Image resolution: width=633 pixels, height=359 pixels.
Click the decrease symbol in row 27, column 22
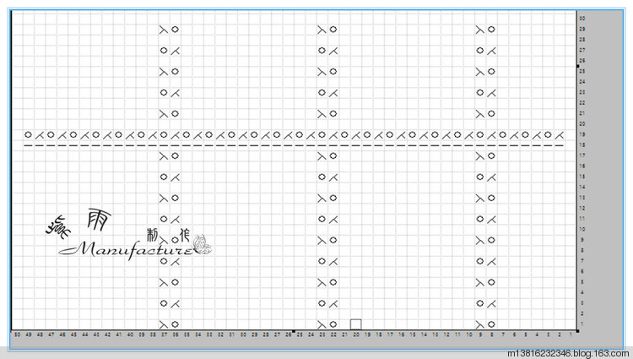pos(333,51)
